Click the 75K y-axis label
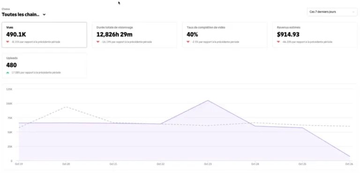This screenshot has width=360, height=173. click(x=10, y=118)
